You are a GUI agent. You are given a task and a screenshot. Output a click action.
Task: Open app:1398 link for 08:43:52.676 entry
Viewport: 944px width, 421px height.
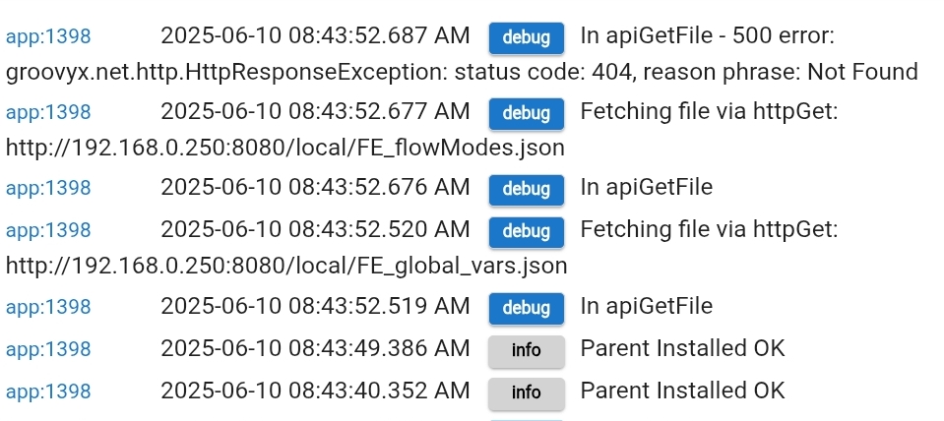48,188
